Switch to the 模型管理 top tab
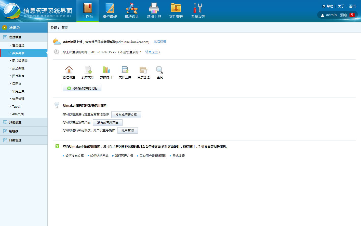 pyautogui.click(x=110, y=11)
